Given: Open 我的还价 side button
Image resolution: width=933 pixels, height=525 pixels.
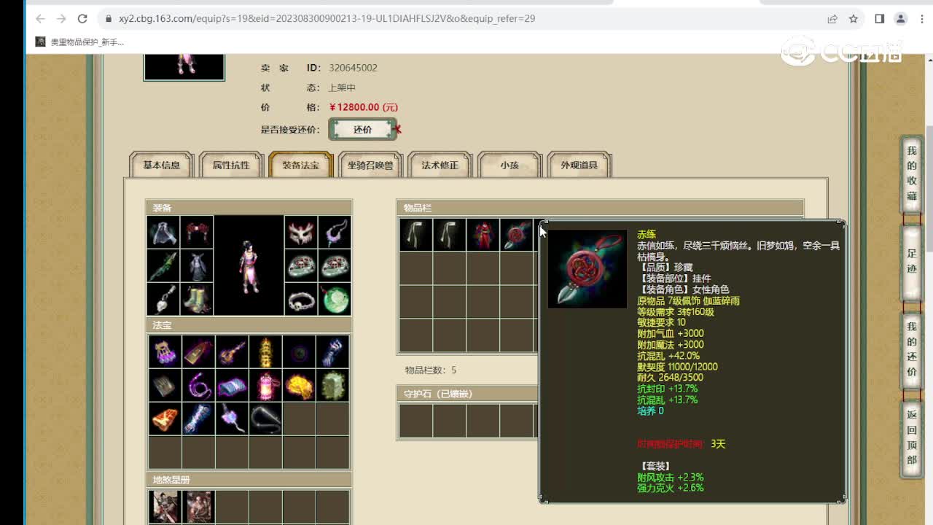Looking at the screenshot, I should point(911,349).
